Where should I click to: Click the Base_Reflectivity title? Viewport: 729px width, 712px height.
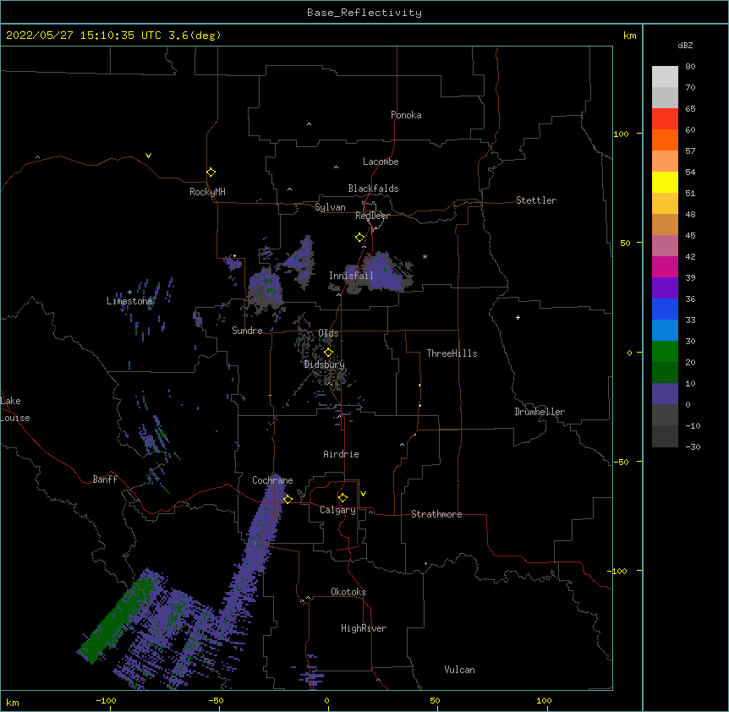tap(364, 13)
